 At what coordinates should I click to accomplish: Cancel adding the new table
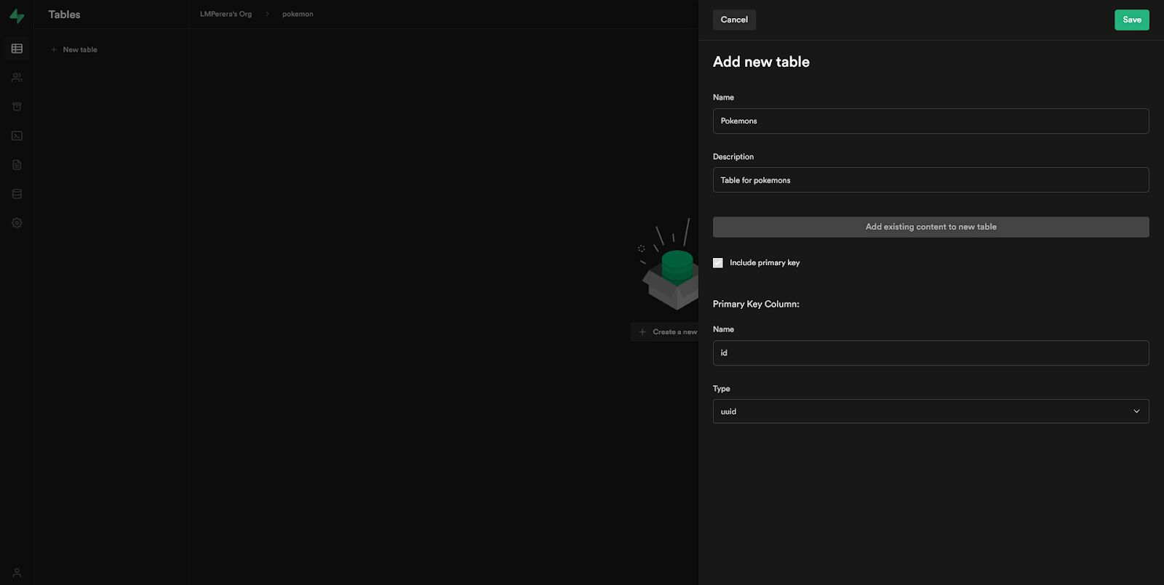tap(734, 20)
